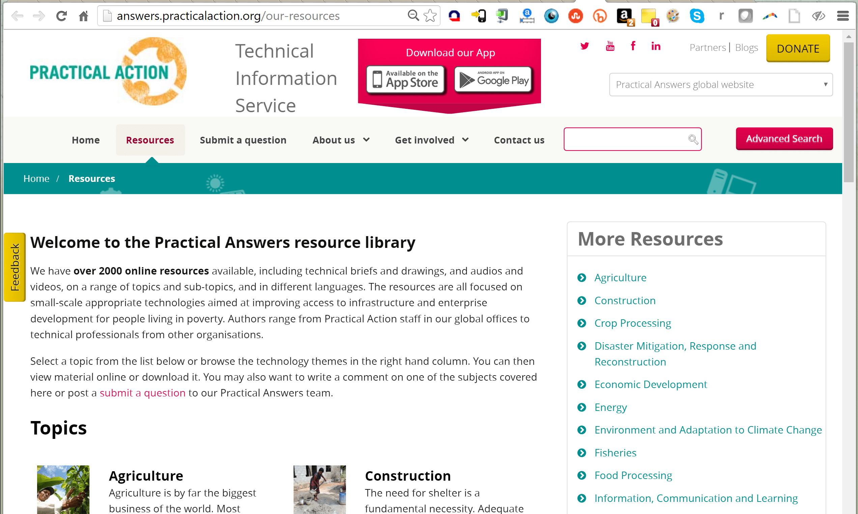This screenshot has width=858, height=514.
Task: Open the StumbleUpon extension icon
Action: 575,16
